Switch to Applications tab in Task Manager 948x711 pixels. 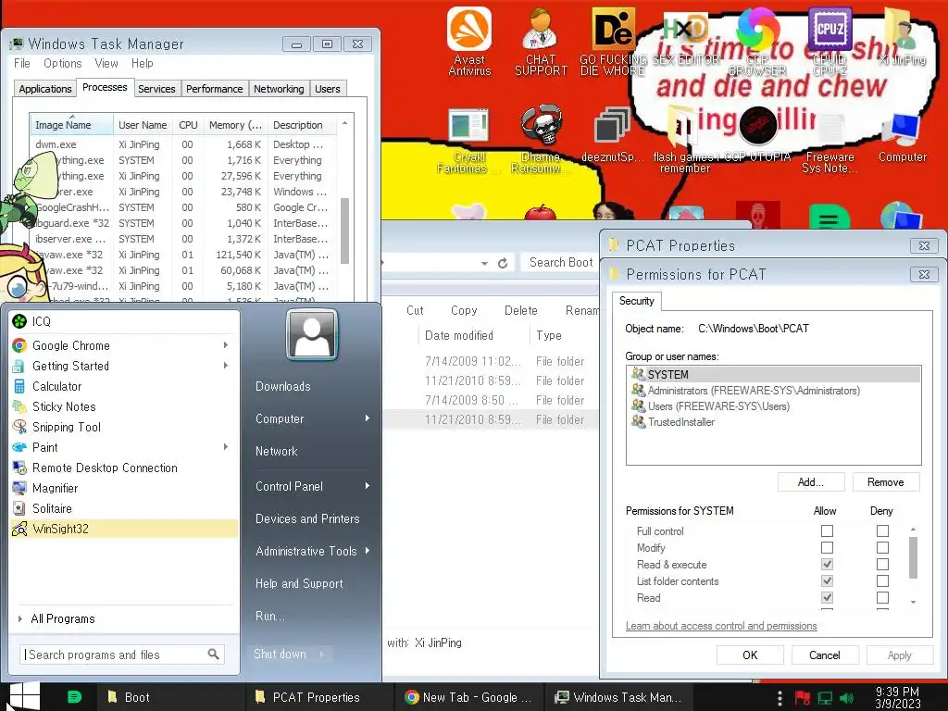tap(44, 89)
